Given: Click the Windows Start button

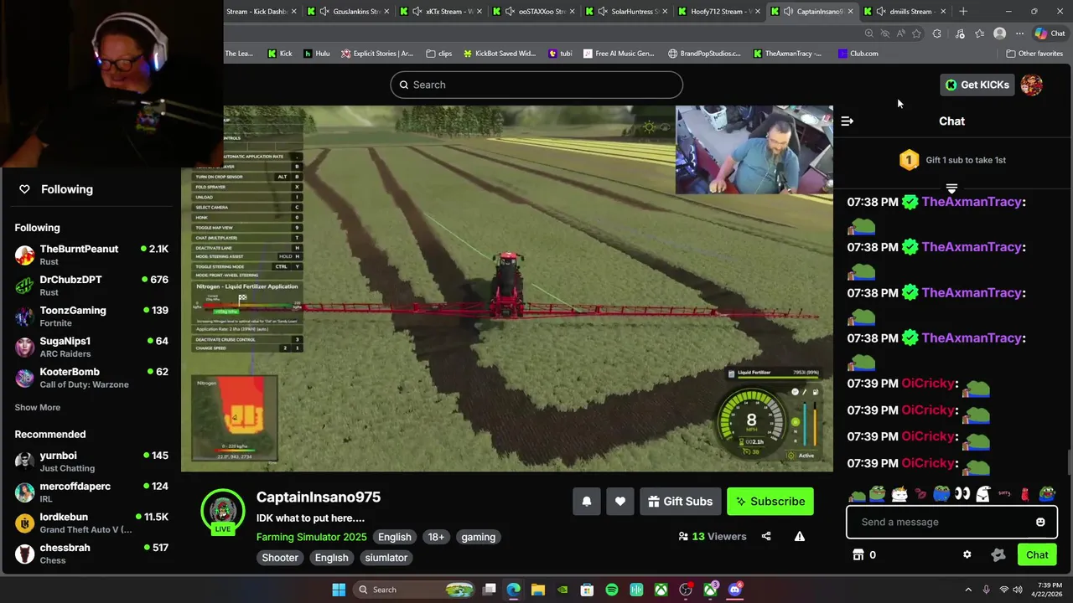Looking at the screenshot, I should point(339,590).
